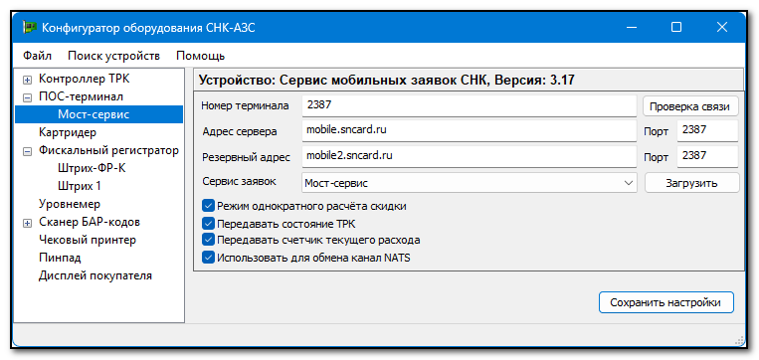Select Картридер in the tree

tap(68, 132)
